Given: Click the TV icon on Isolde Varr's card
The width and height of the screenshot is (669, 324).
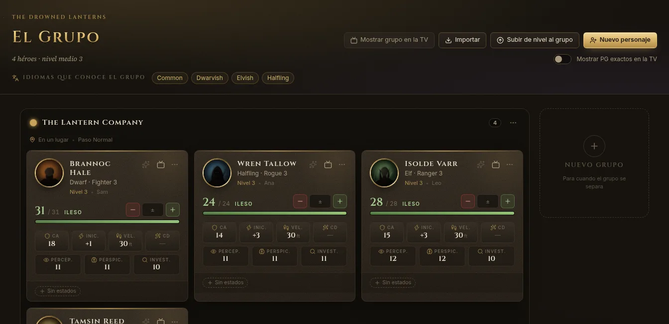Looking at the screenshot, I should point(496,164).
